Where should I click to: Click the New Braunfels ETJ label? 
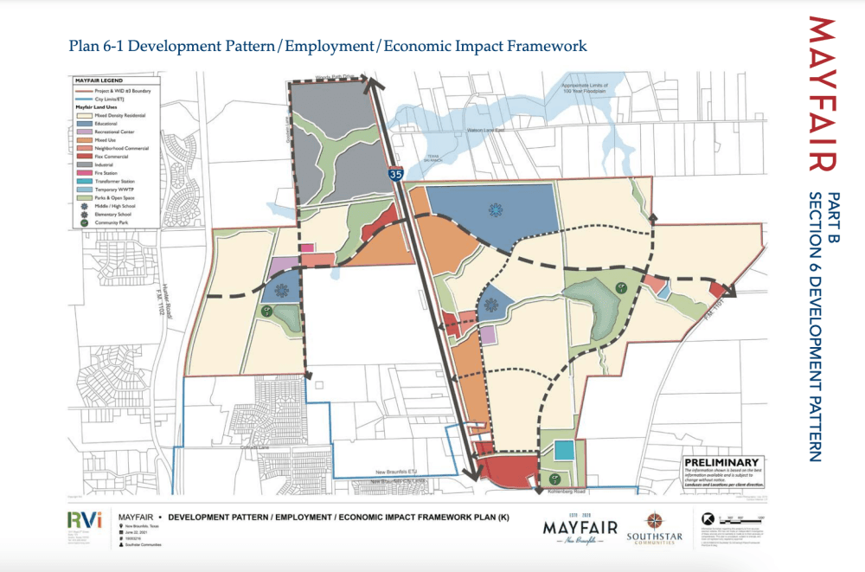point(397,472)
